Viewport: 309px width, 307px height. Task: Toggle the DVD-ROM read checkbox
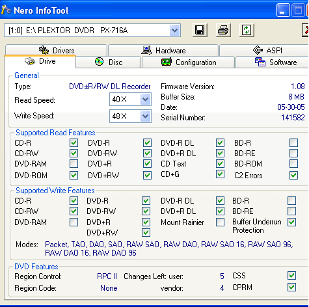[x=74, y=175]
